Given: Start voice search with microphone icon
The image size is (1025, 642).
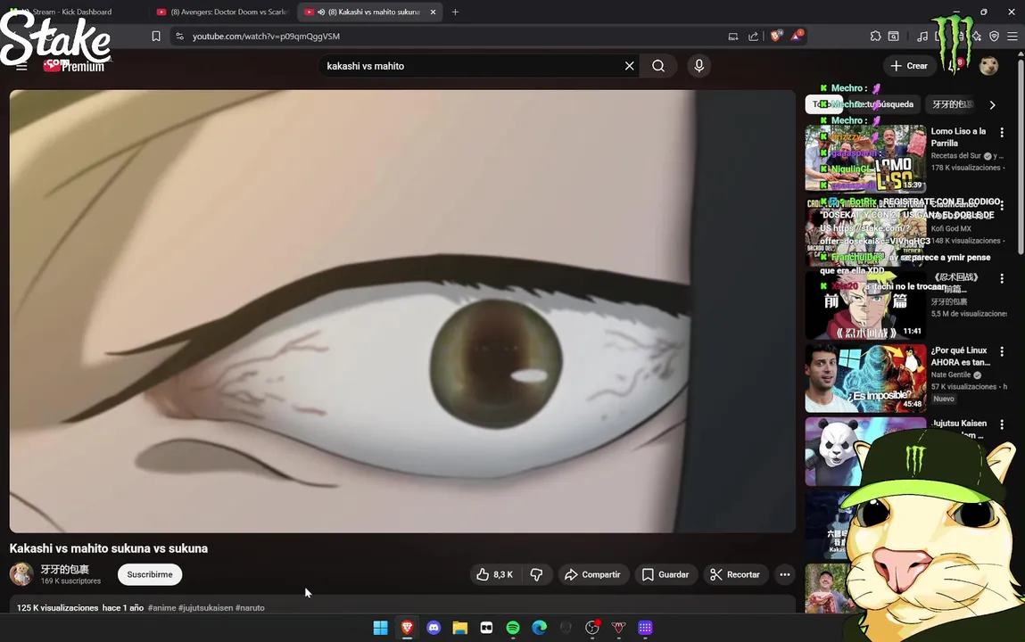Looking at the screenshot, I should [698, 66].
